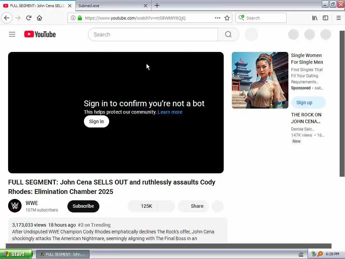This screenshot has width=345, height=259.
Task: Open WWE channel avatar
Action: 15,206
